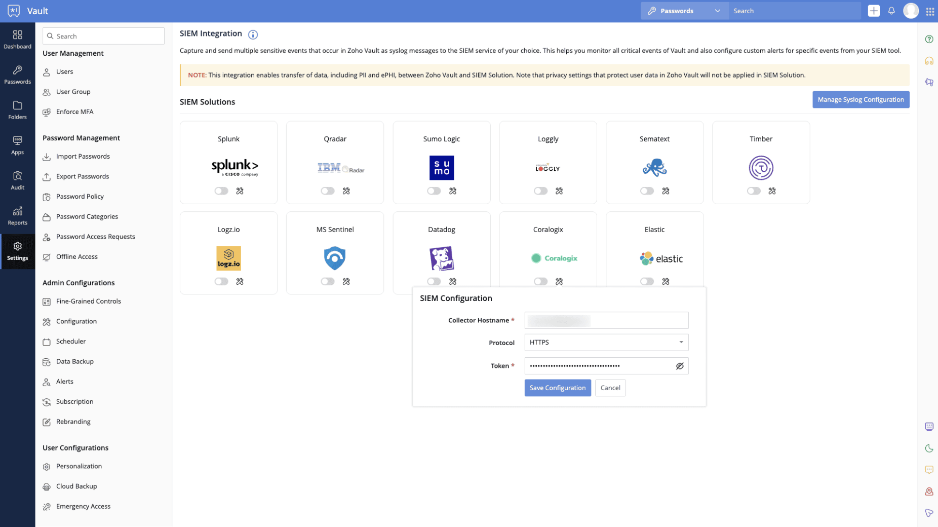Viewport: 938px width, 527px height.
Task: Open Passwords from the left rail
Action: [17, 74]
